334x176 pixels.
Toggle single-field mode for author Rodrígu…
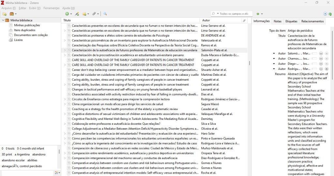pyautogui.click(x=314, y=69)
